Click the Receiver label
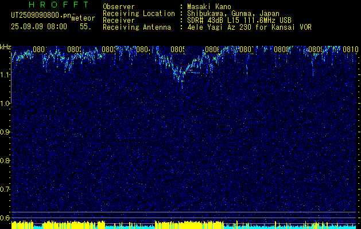This screenshot has height=229, width=361. (x=119, y=21)
